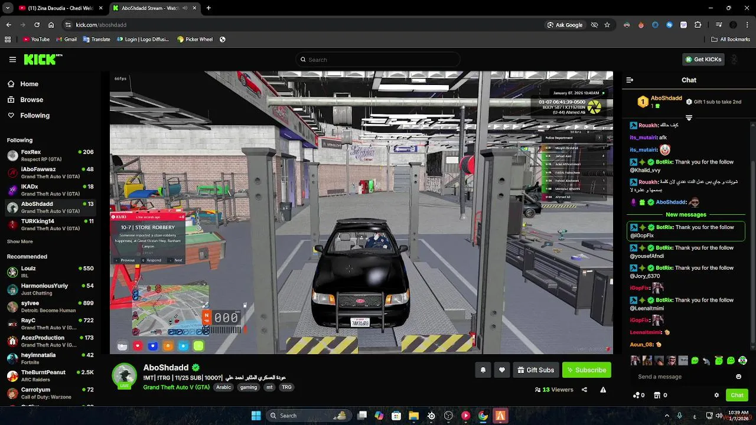Image resolution: width=756 pixels, height=425 pixels.
Task: Open a new browser tab
Action: [x=208, y=8]
